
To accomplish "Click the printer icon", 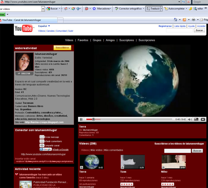I will click(x=193, y=20).
